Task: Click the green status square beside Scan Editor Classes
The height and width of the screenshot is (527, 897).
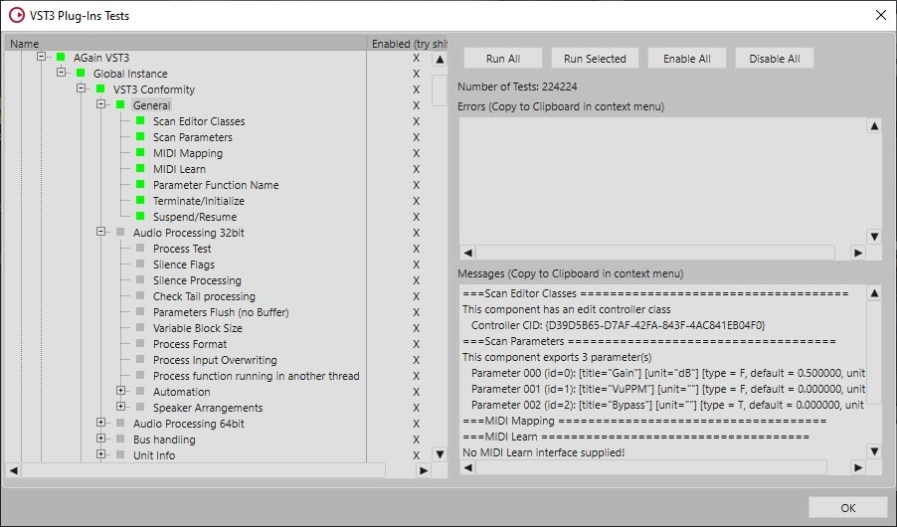Action: coord(140,120)
